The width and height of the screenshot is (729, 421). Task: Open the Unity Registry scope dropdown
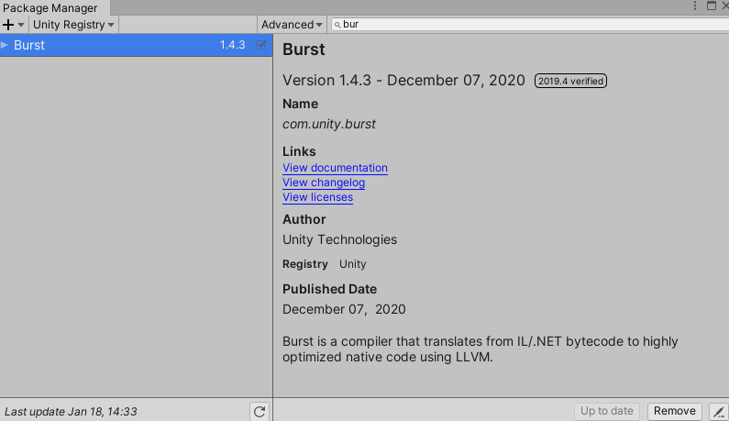[73, 25]
